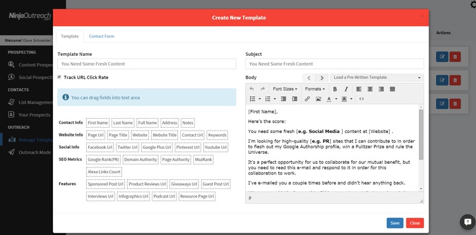Click the delete icon in first Actions row
The image size is (476, 235).
455,56
